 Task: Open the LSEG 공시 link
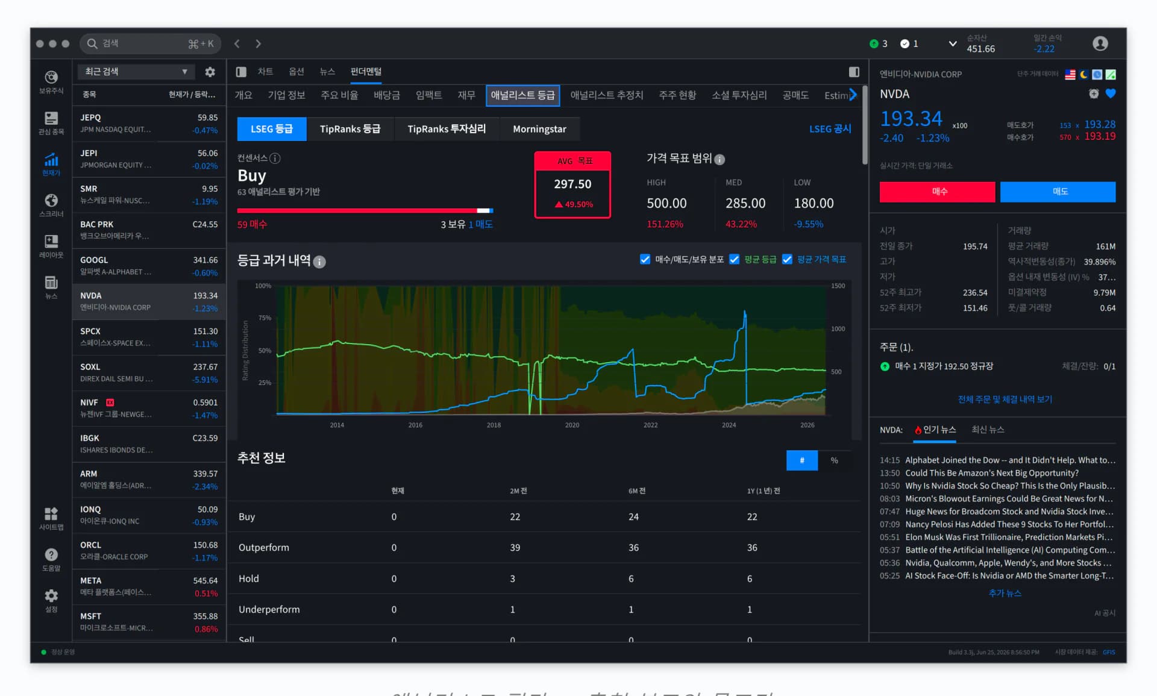click(x=830, y=129)
